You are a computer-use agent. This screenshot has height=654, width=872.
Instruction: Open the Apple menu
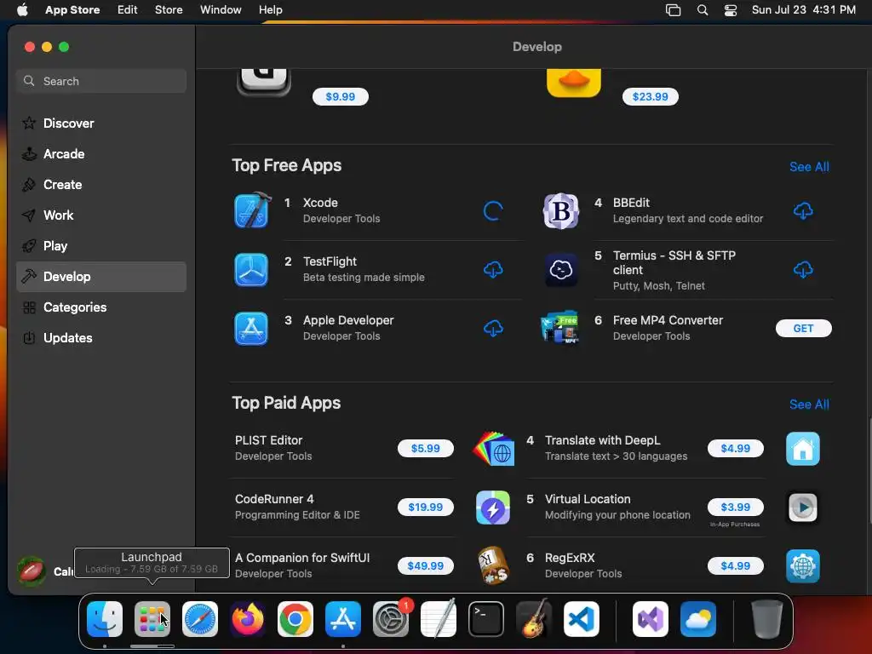coord(22,10)
